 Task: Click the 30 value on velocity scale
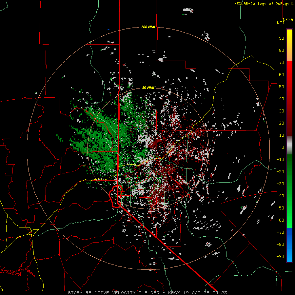coord(282,111)
